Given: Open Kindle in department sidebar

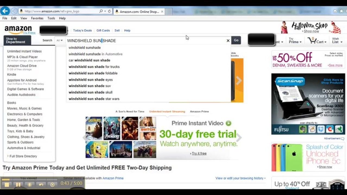Looking at the screenshot, I should (x=12, y=75).
